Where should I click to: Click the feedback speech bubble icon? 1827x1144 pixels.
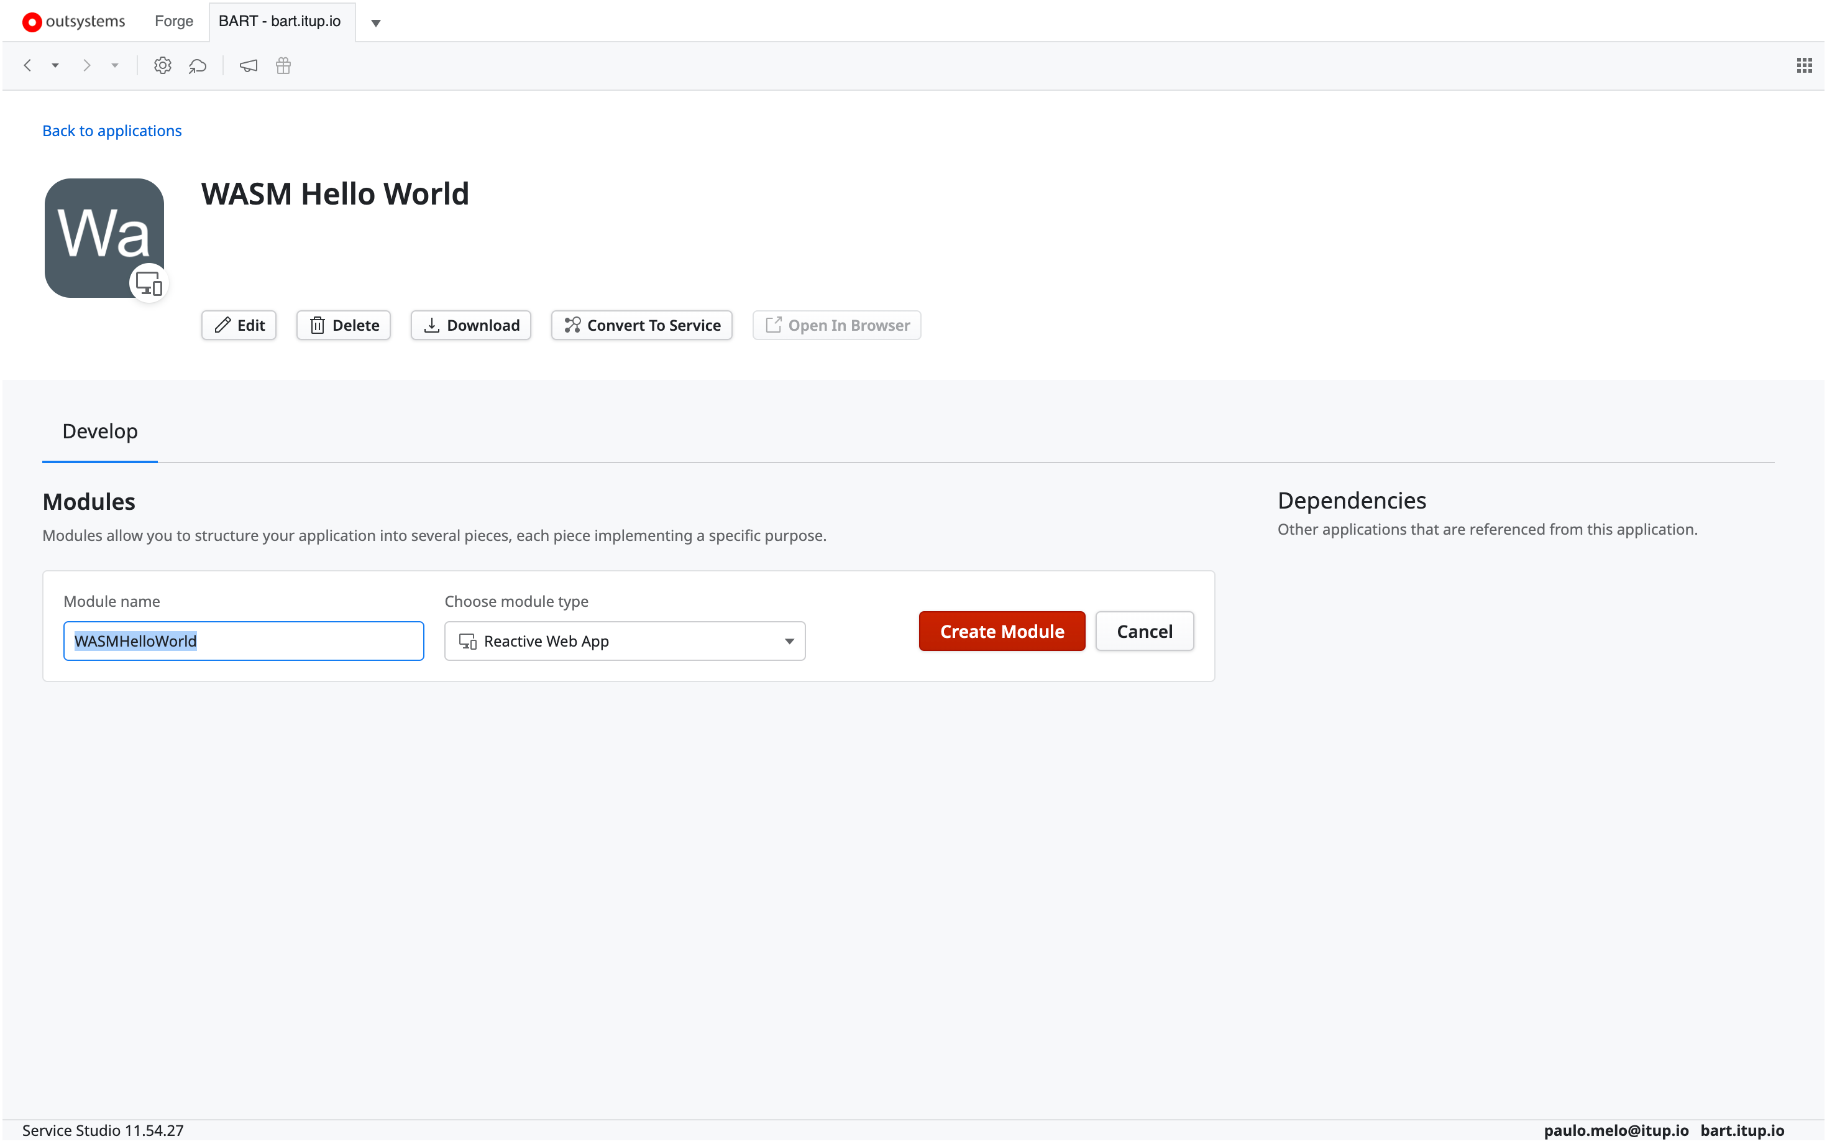click(x=198, y=66)
